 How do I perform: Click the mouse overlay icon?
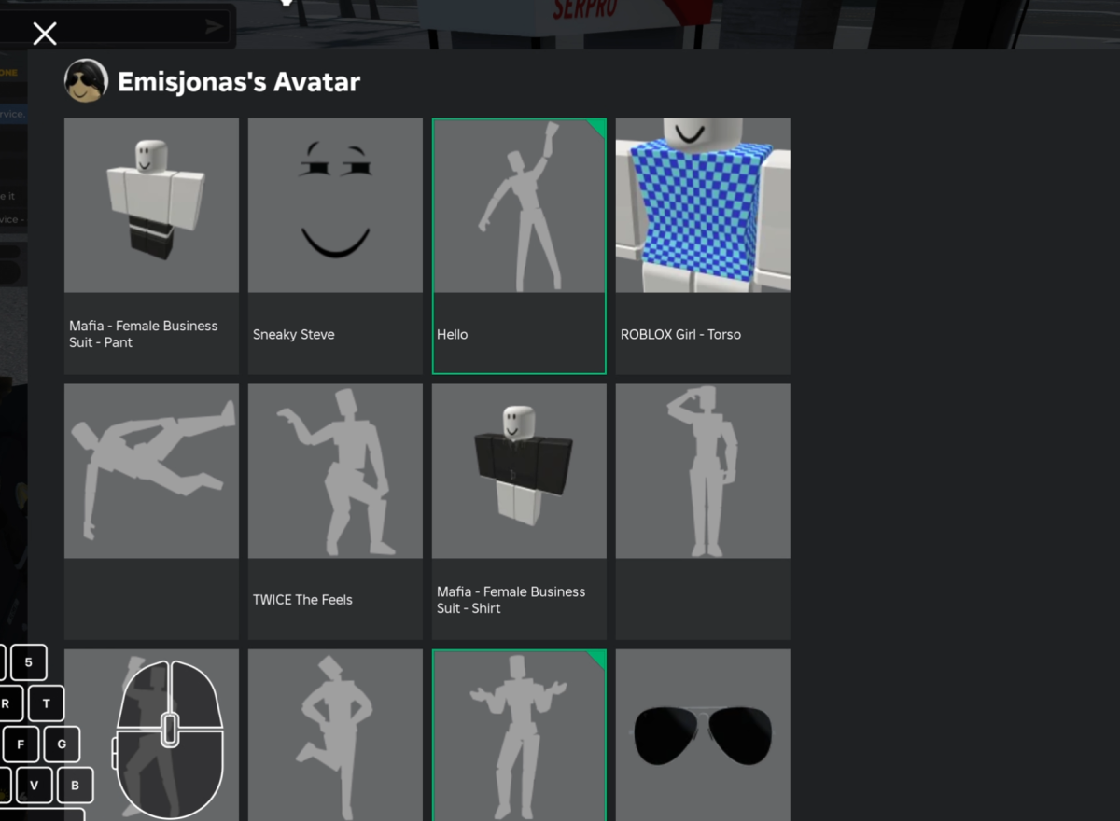pyautogui.click(x=169, y=739)
